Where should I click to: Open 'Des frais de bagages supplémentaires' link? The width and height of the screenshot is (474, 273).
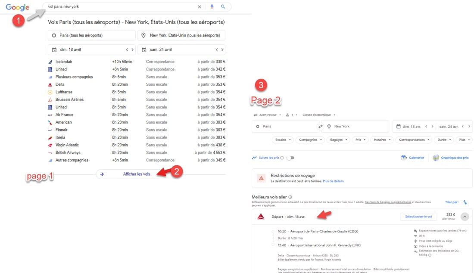pos(388,202)
